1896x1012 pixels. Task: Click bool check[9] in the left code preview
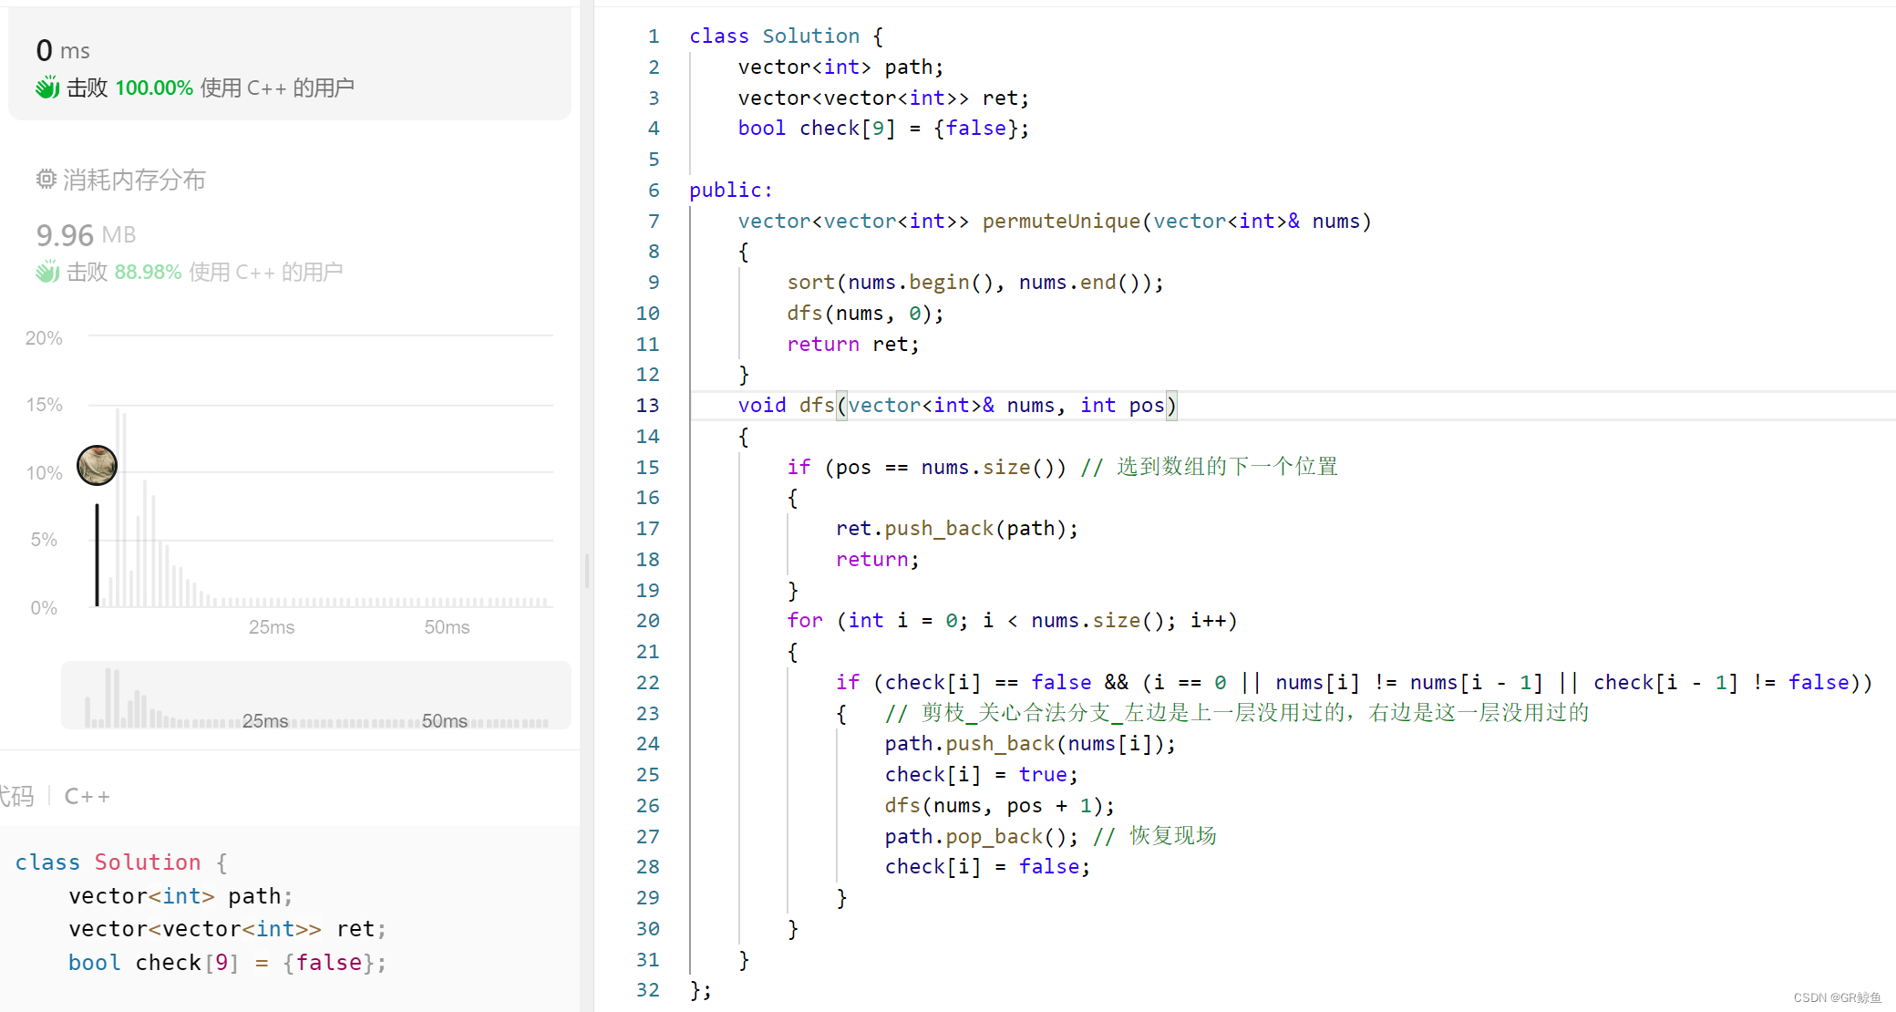coord(153,963)
